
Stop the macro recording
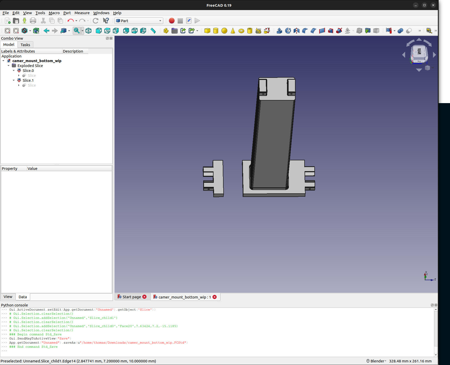click(x=180, y=21)
